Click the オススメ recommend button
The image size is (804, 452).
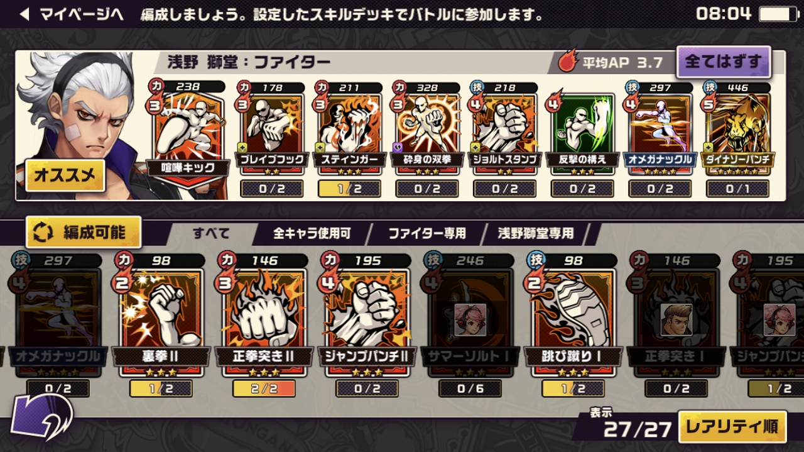point(65,175)
